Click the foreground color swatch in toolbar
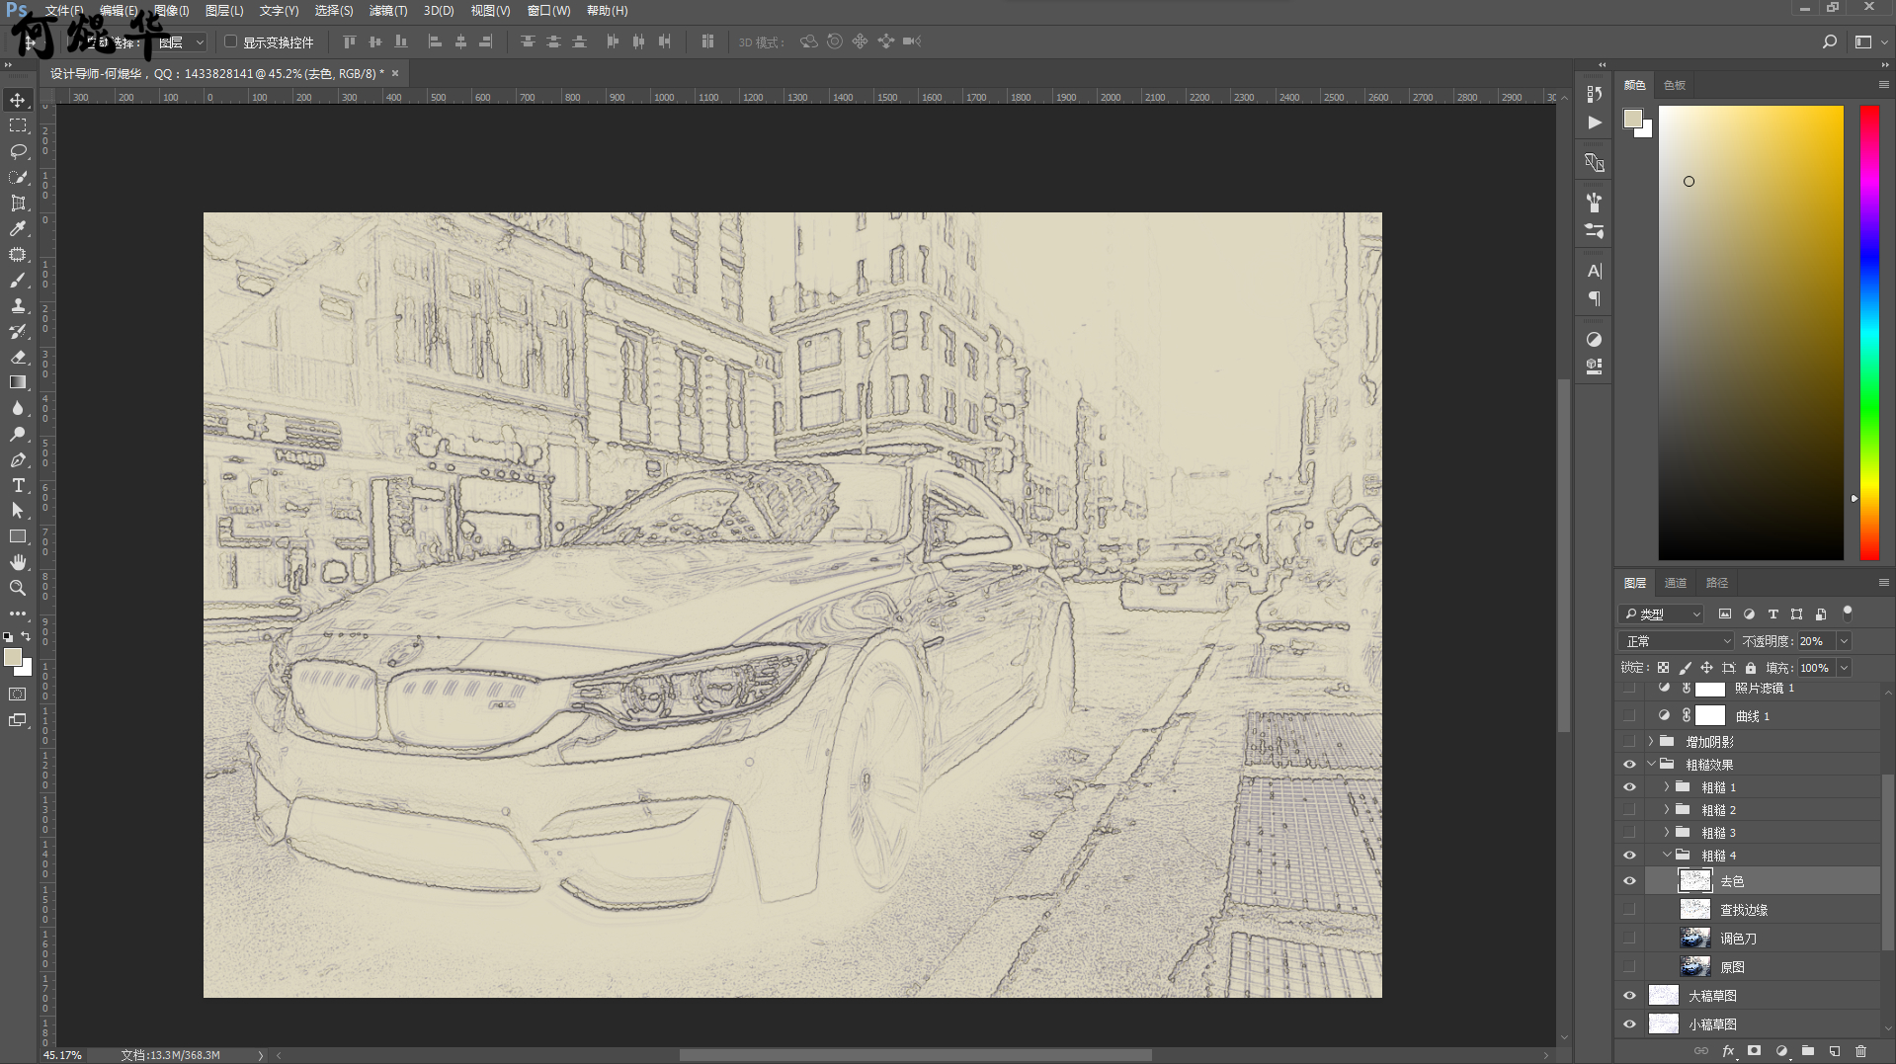1896x1064 pixels. (x=12, y=658)
